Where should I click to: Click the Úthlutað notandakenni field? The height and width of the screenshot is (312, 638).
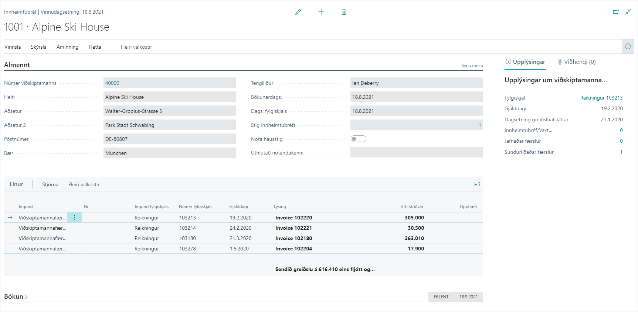pos(416,153)
